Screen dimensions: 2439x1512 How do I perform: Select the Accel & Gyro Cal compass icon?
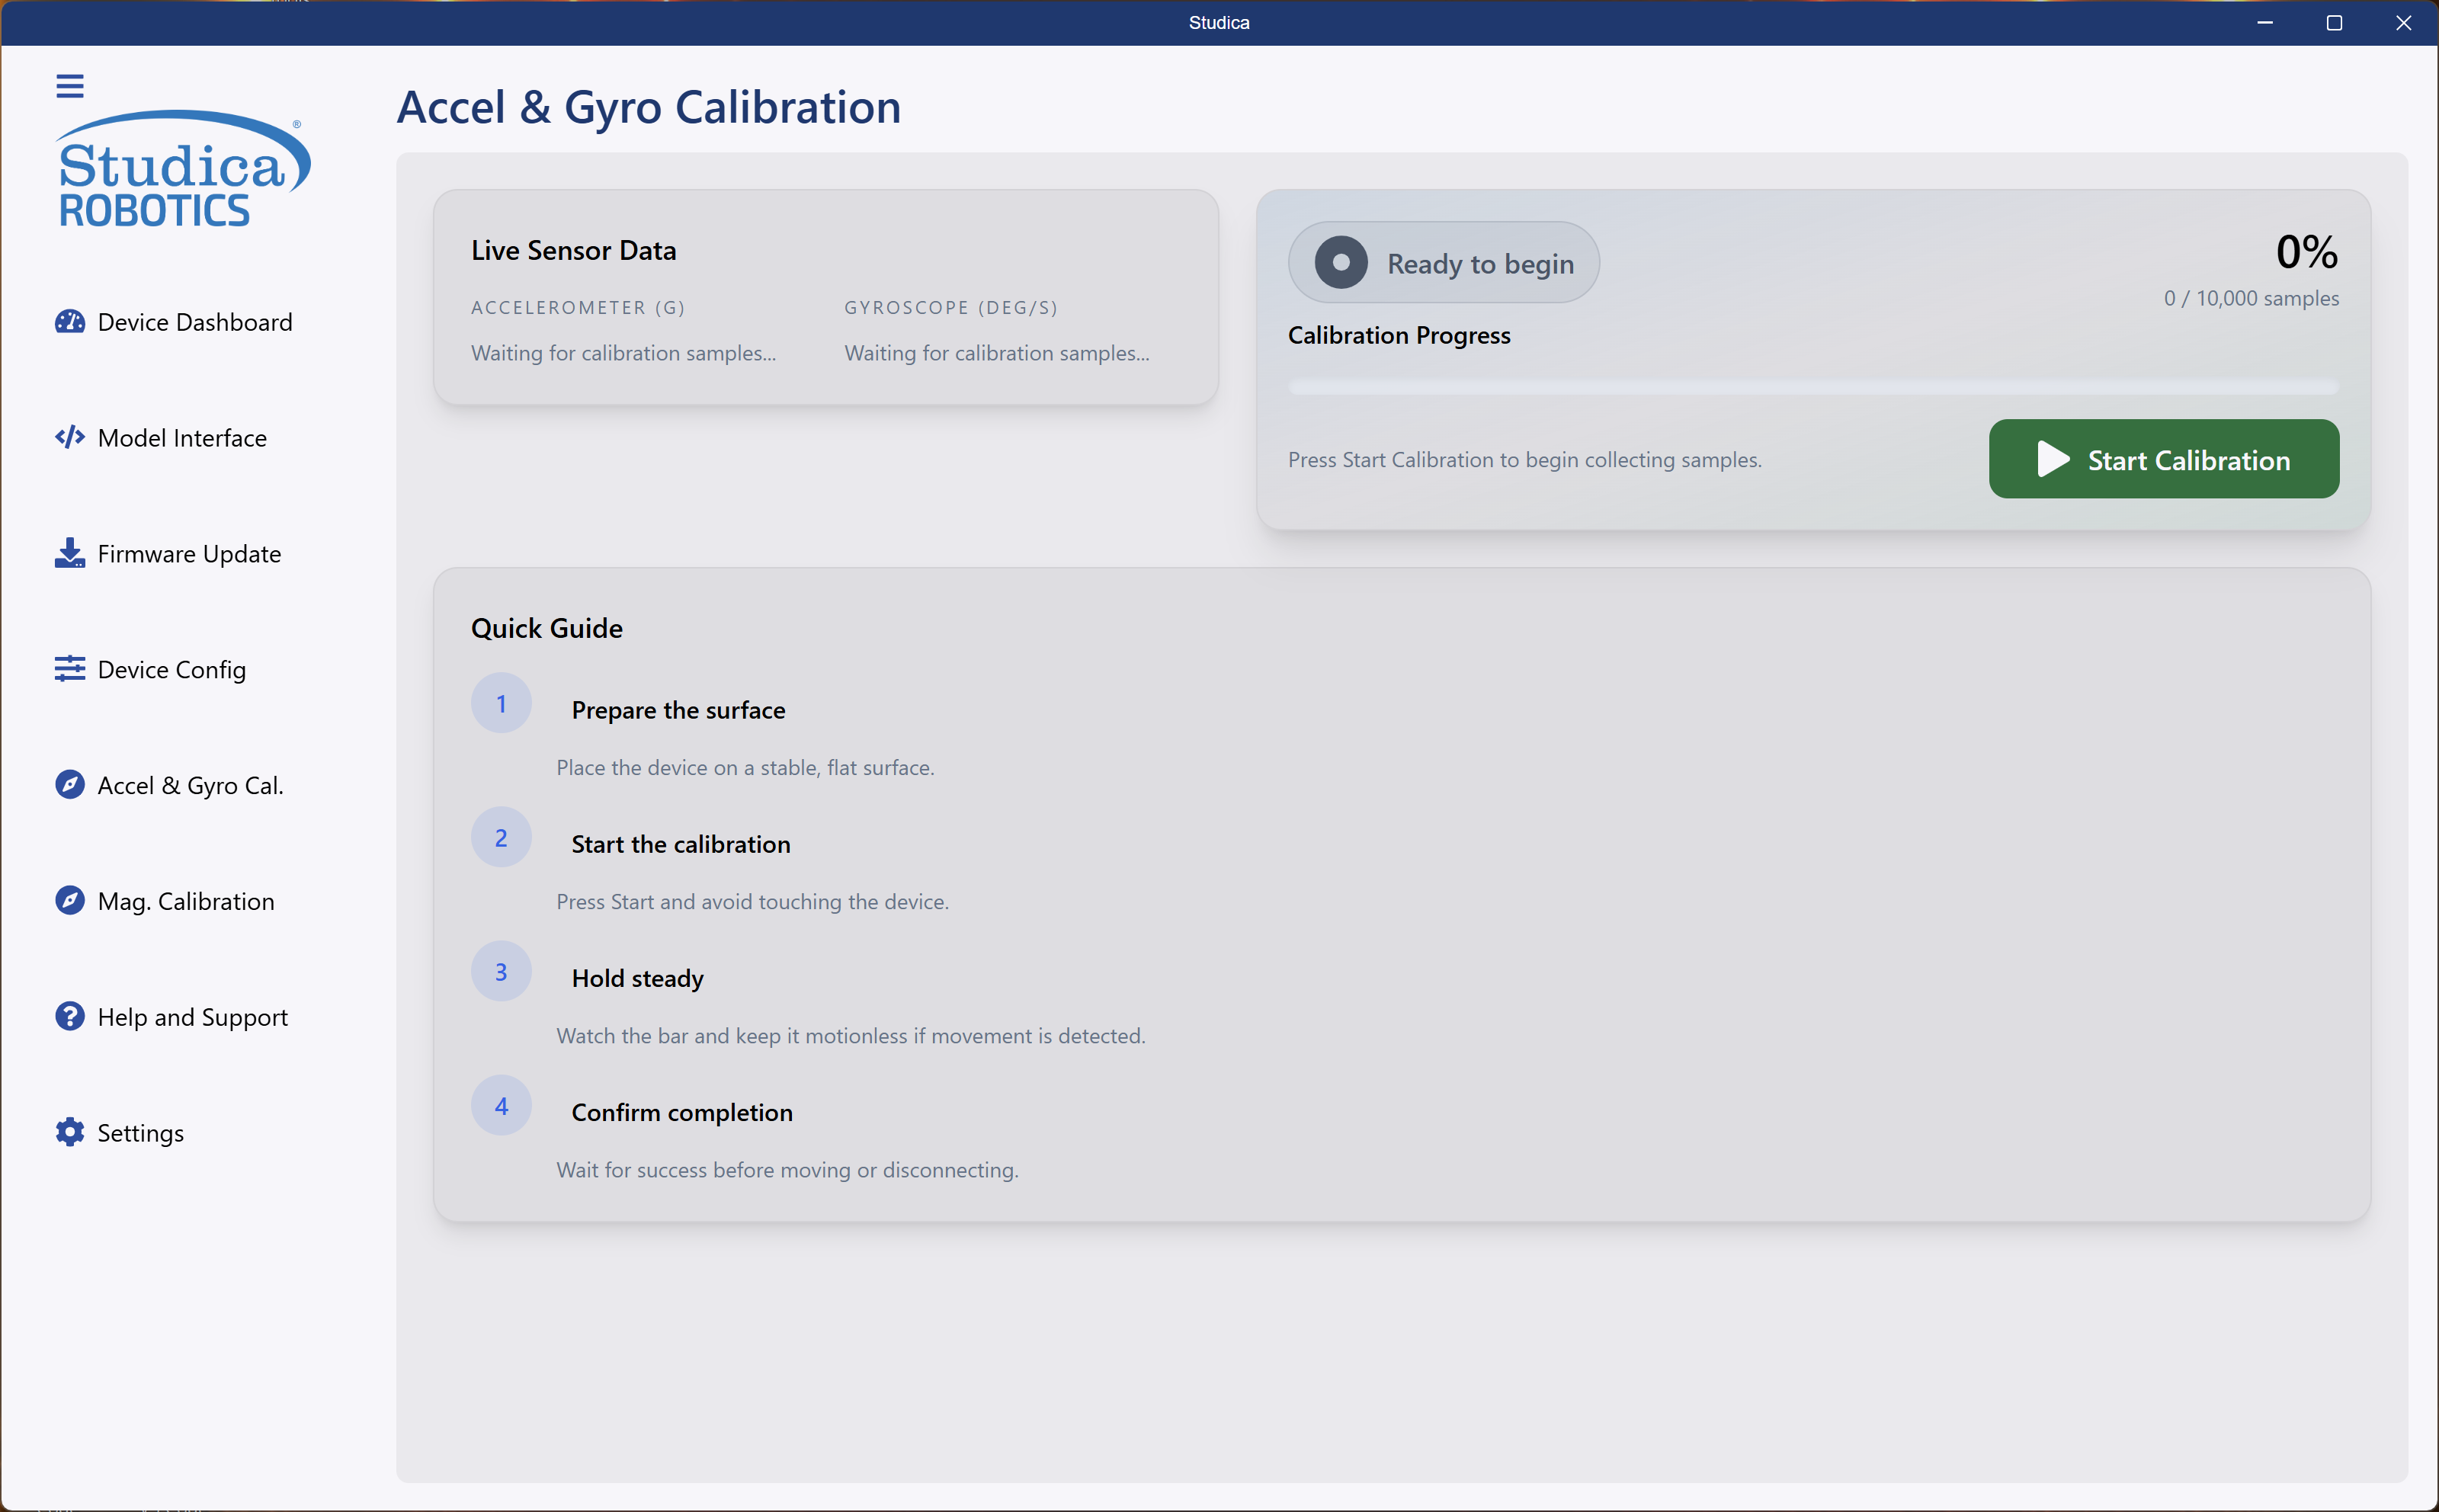[x=68, y=785]
